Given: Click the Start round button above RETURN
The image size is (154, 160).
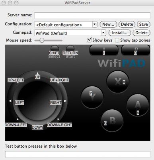Looking at the screenshot, I should click(70, 48).
